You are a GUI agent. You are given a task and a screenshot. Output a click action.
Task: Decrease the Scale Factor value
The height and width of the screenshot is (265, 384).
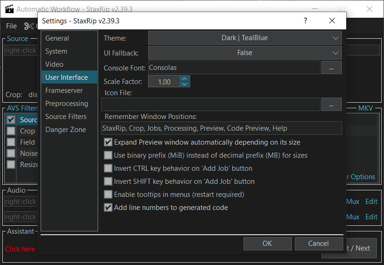(x=185, y=84)
